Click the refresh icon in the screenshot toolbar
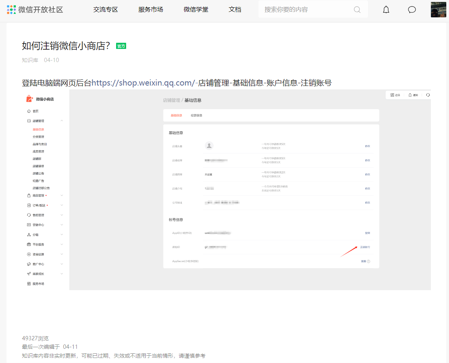 coord(428,95)
